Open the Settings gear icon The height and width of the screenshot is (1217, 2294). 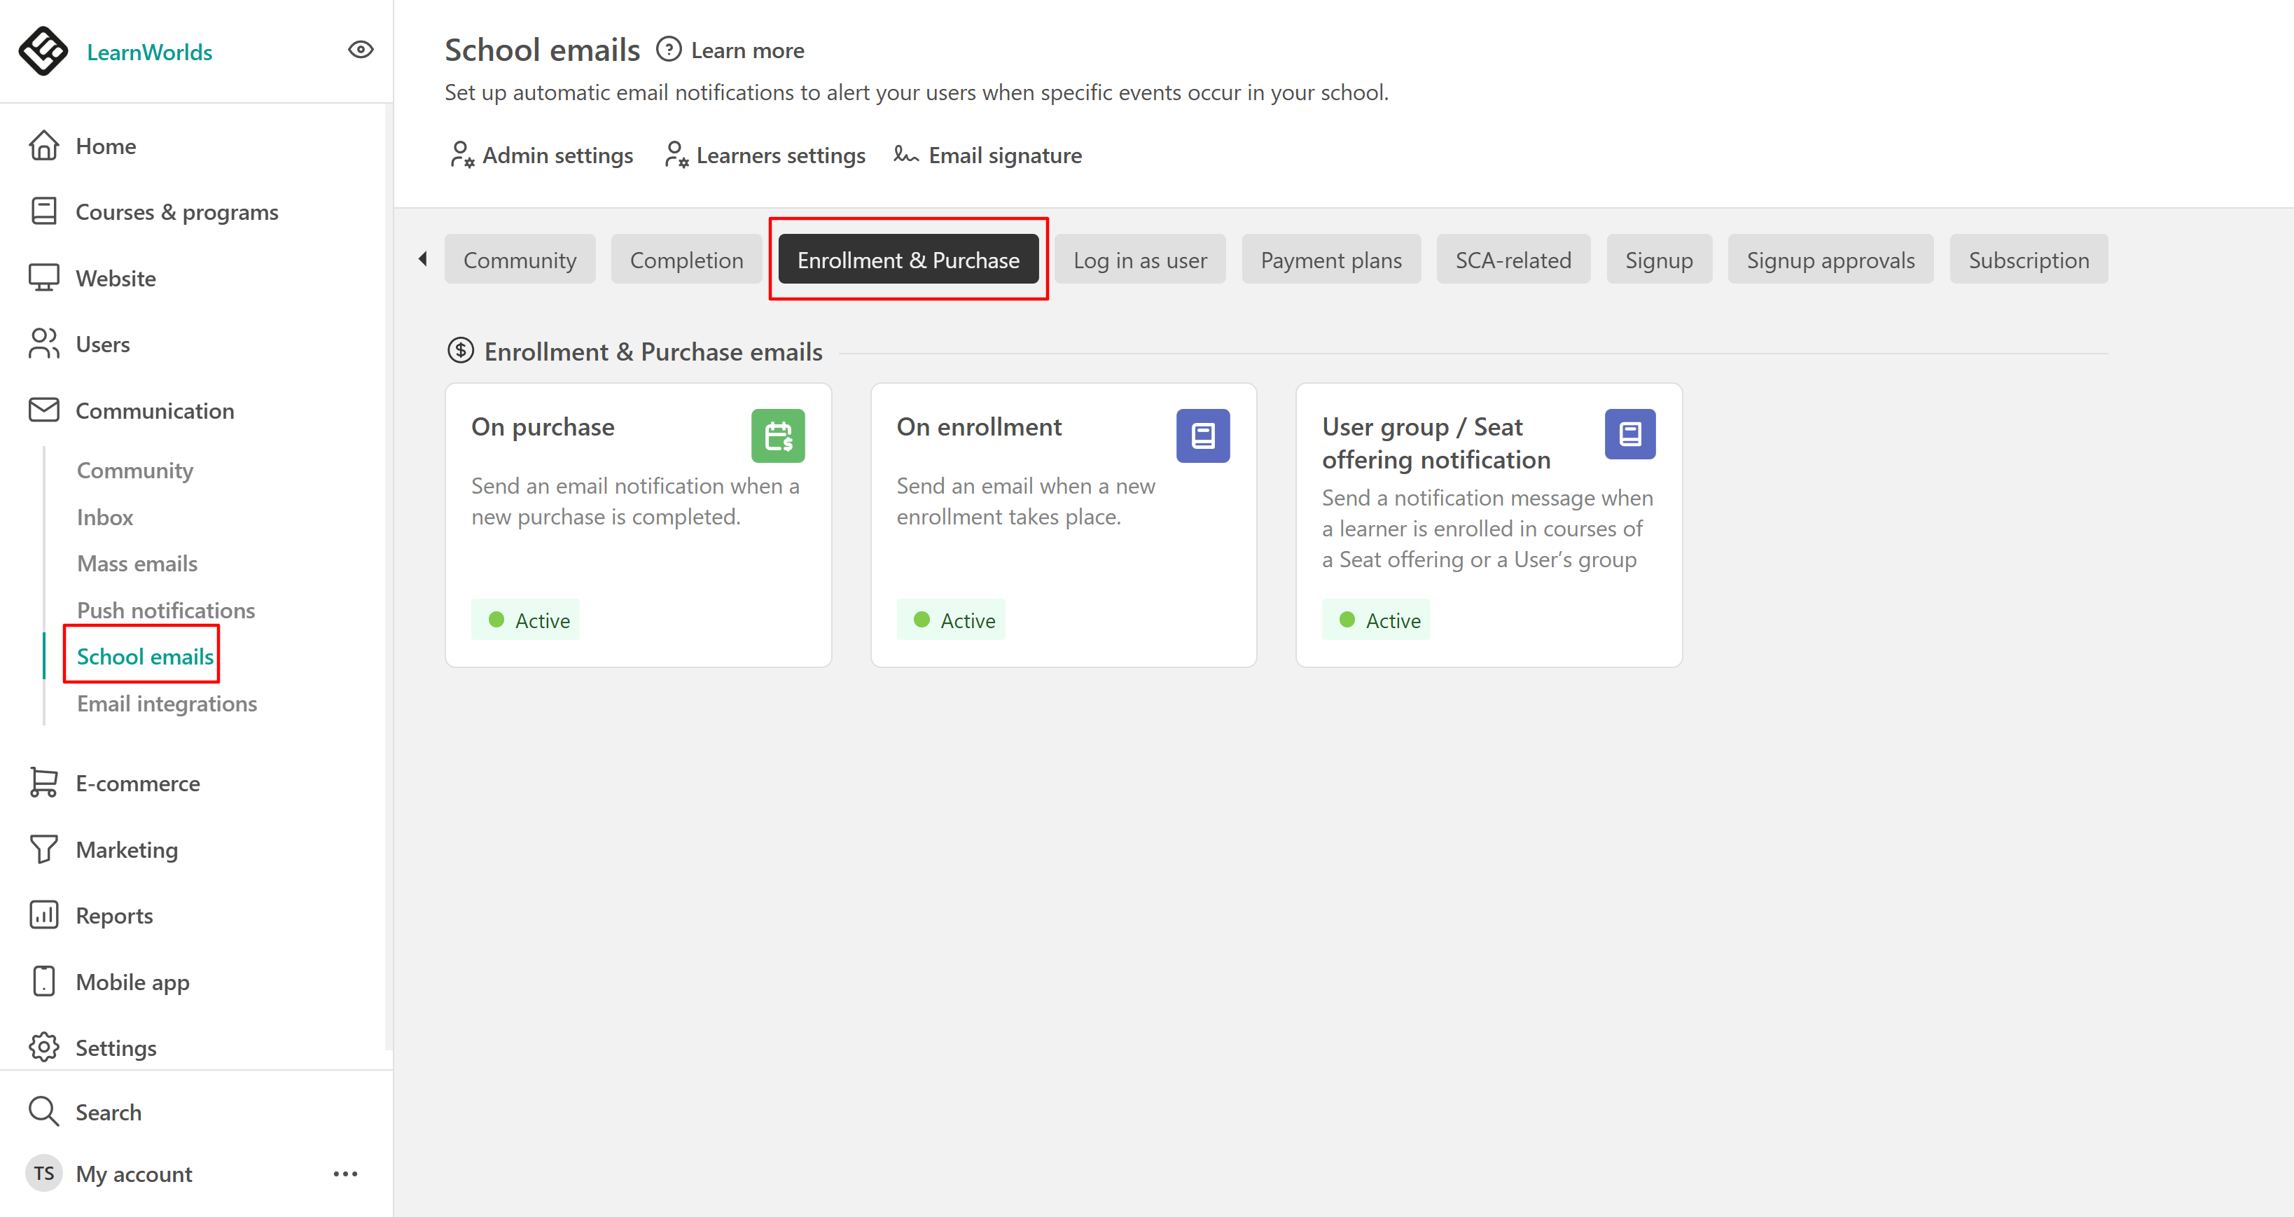point(43,1047)
